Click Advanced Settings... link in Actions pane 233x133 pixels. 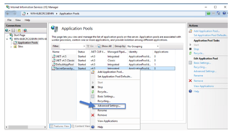point(205,71)
